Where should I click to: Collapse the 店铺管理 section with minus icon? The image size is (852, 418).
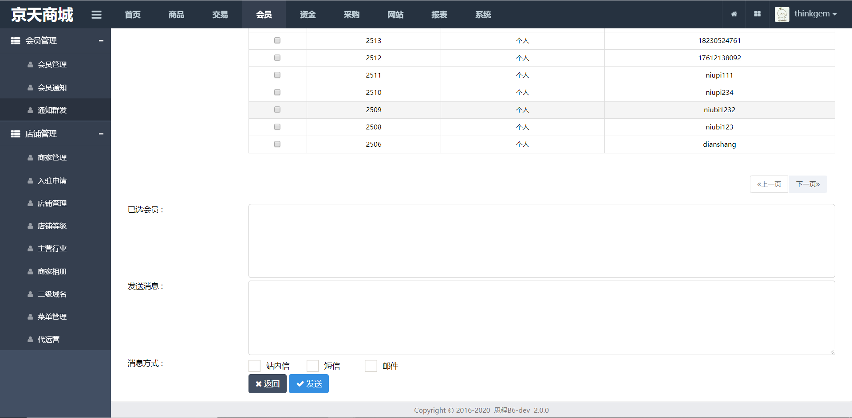click(101, 134)
